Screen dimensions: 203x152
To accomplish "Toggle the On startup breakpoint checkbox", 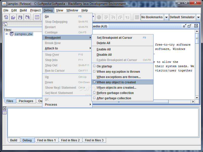I will pyautogui.click(x=94, y=66).
